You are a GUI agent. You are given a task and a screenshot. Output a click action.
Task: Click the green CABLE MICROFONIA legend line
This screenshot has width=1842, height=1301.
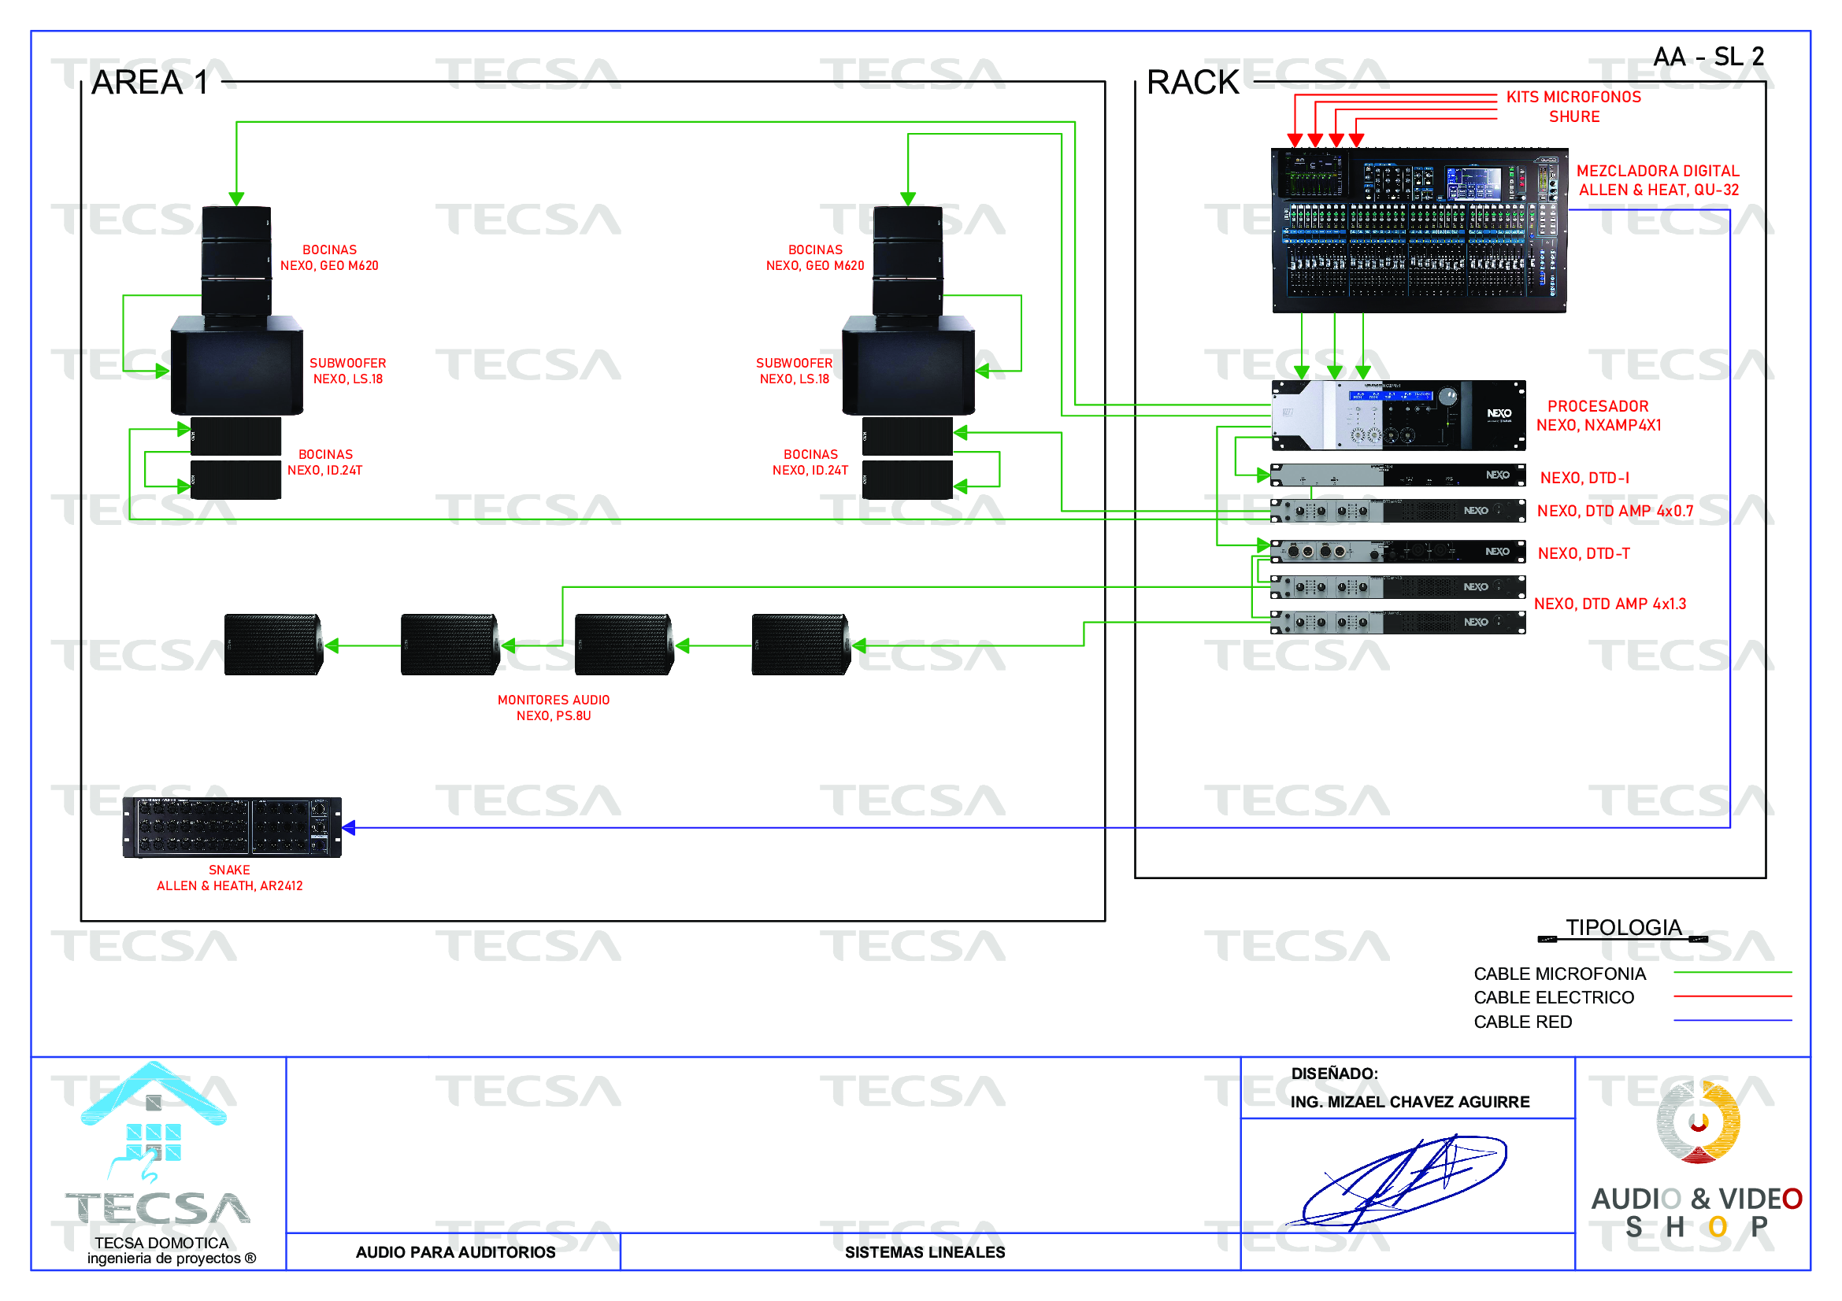[1733, 972]
